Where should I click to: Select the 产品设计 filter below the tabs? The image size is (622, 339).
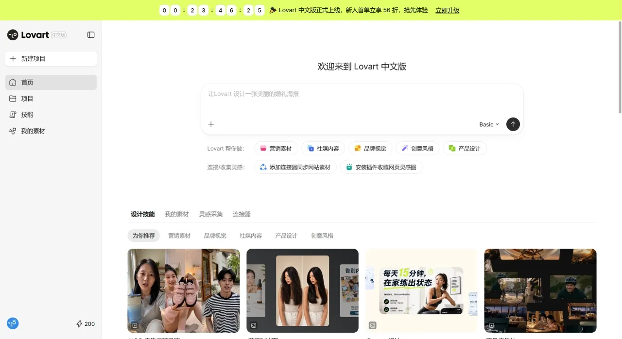tap(286, 236)
